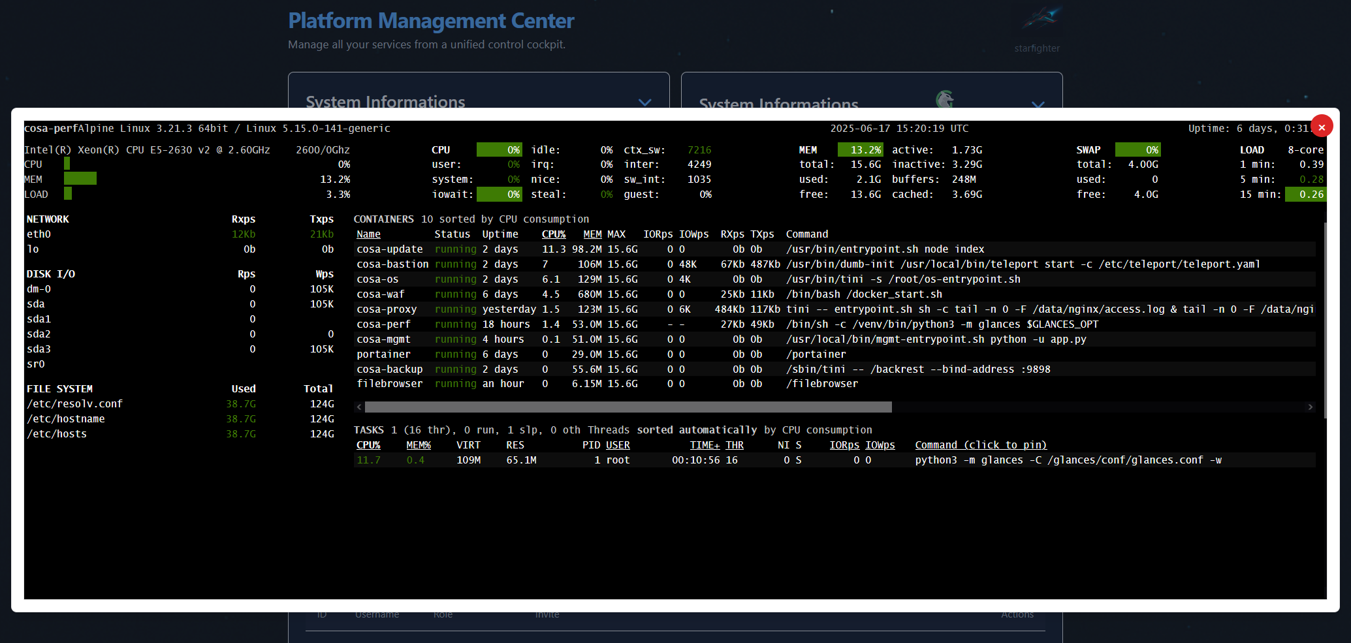This screenshot has width=1351, height=643.
Task: Sort tasks by THR column
Action: pos(735,445)
